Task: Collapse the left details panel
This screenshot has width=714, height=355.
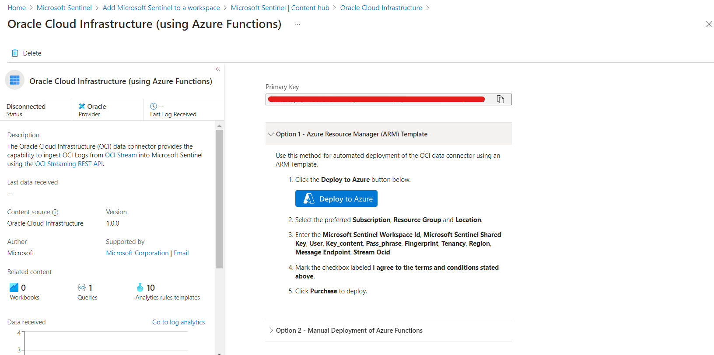Action: coord(217,69)
